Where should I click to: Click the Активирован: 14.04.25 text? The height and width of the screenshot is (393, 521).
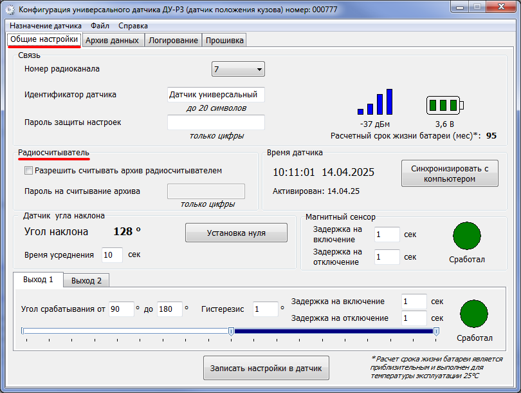pos(316,191)
